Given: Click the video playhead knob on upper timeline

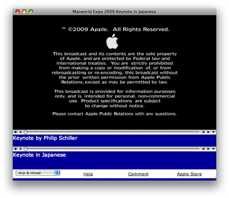Looking at the screenshot, I should coord(25,132).
